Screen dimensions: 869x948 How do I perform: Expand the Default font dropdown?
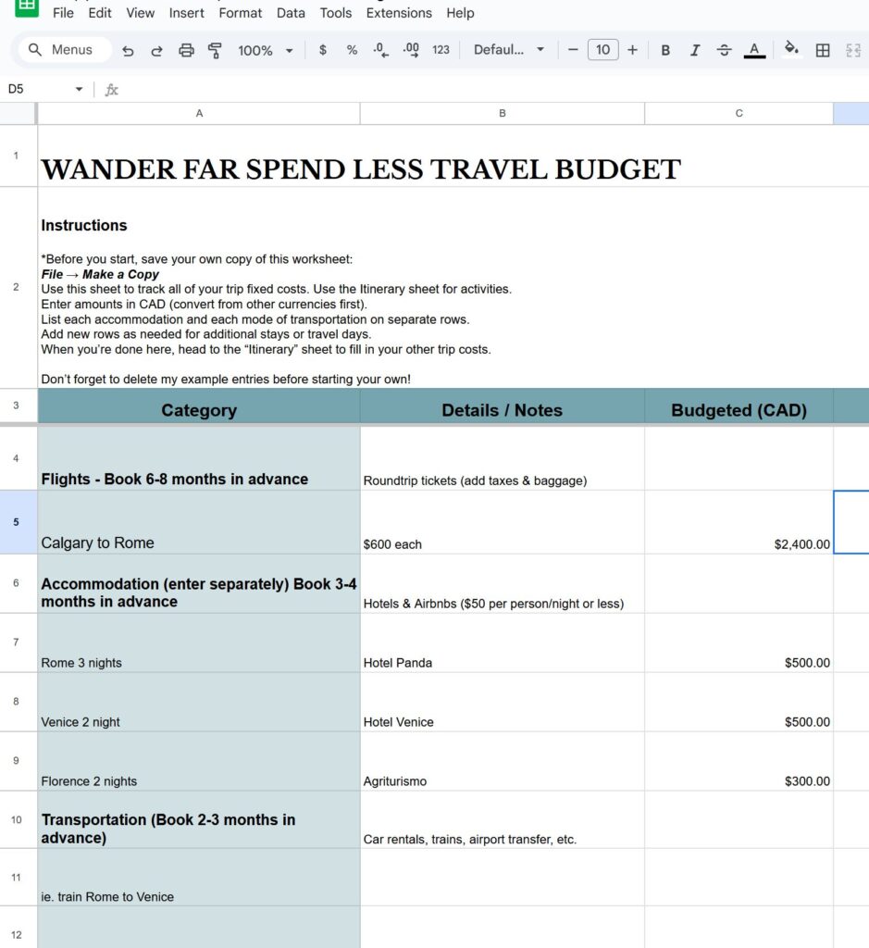click(509, 50)
